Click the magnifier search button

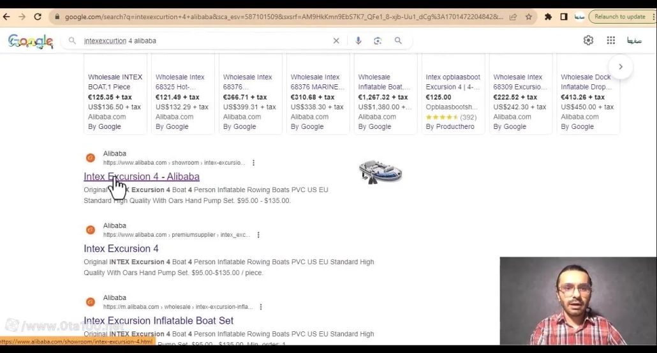point(398,41)
